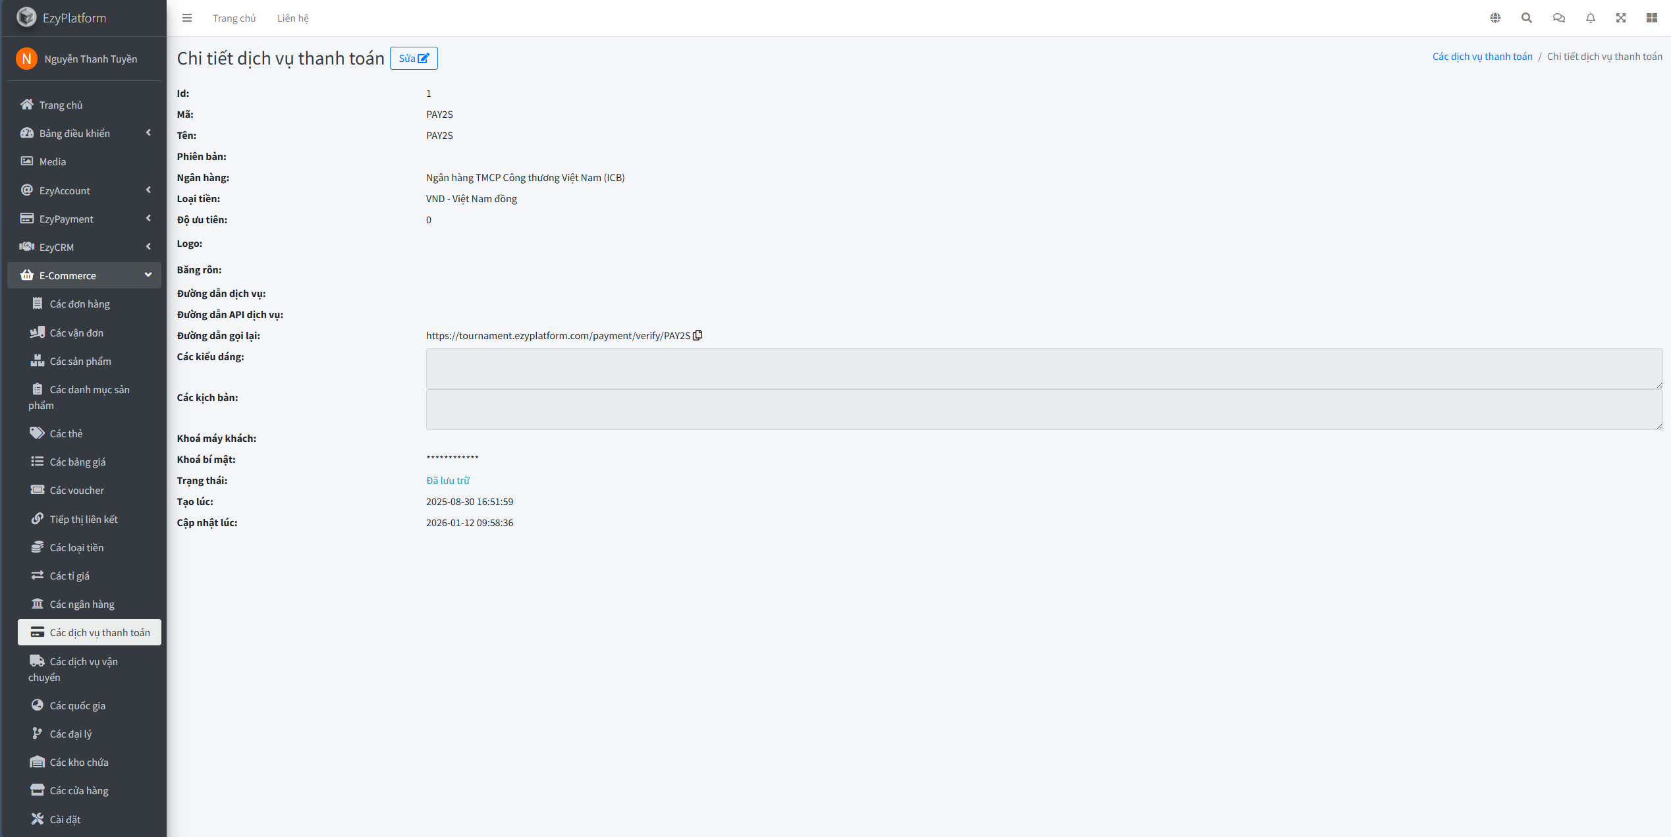Viewport: 1671px width, 837px height.
Task: Open Trang chủ in top navigation
Action: tap(234, 18)
